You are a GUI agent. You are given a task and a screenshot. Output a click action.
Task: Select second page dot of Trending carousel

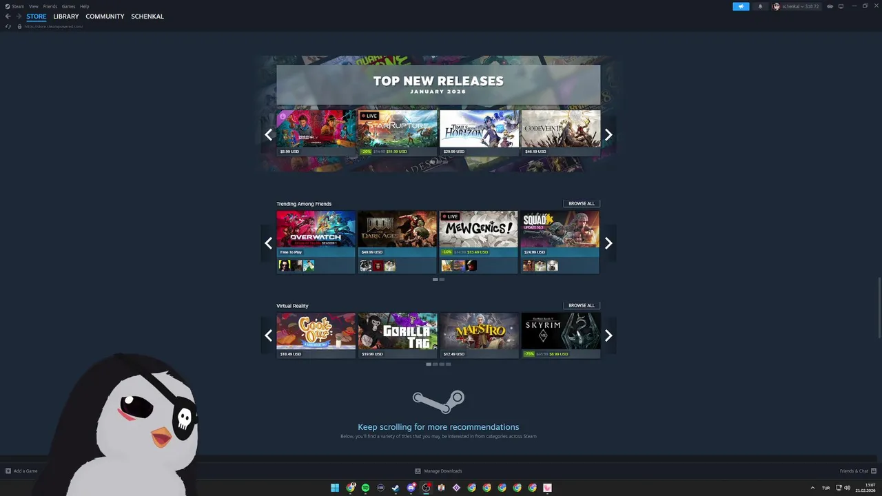(442, 280)
